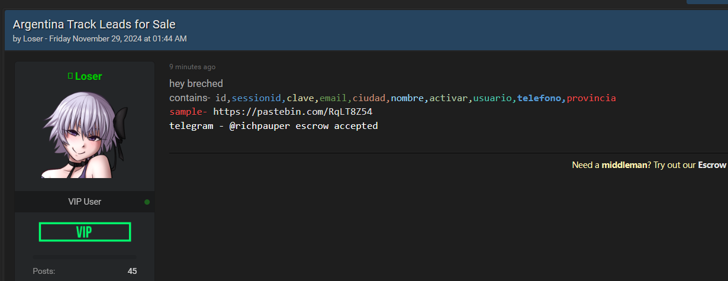Image resolution: width=728 pixels, height=281 pixels.
Task: Click the red provincia field text
Action: click(x=591, y=98)
